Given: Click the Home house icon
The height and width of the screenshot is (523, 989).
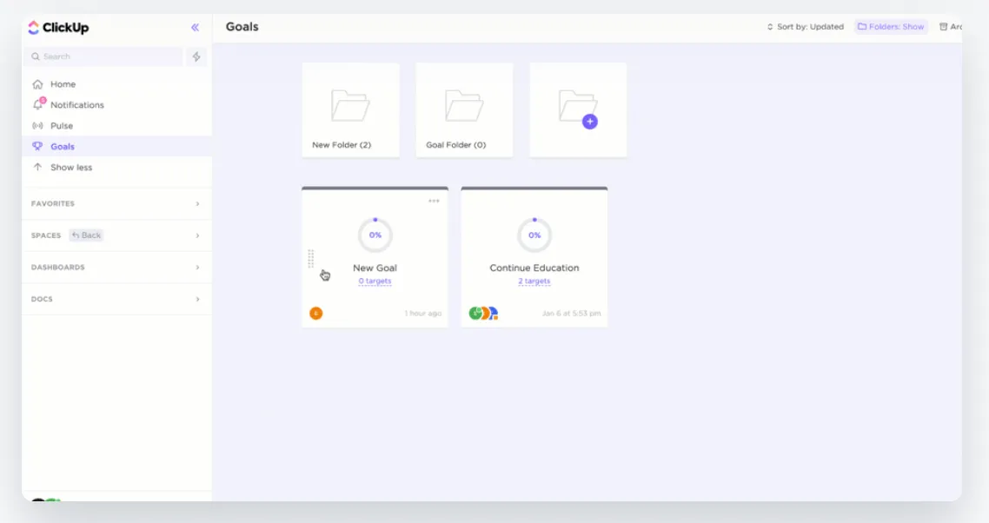Looking at the screenshot, I should [38, 84].
